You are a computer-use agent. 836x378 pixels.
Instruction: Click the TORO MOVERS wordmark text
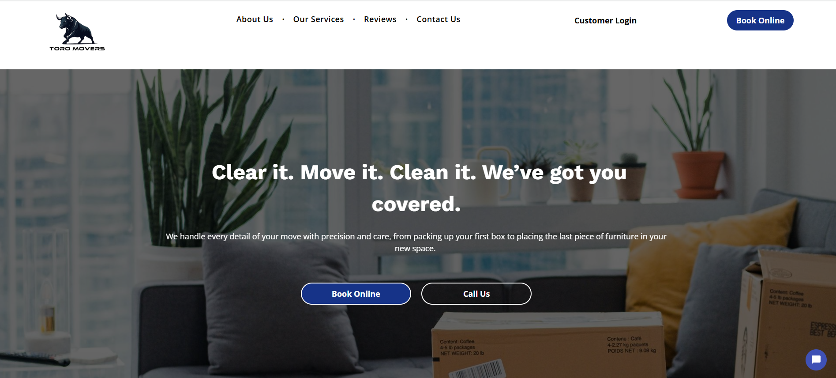tap(77, 49)
